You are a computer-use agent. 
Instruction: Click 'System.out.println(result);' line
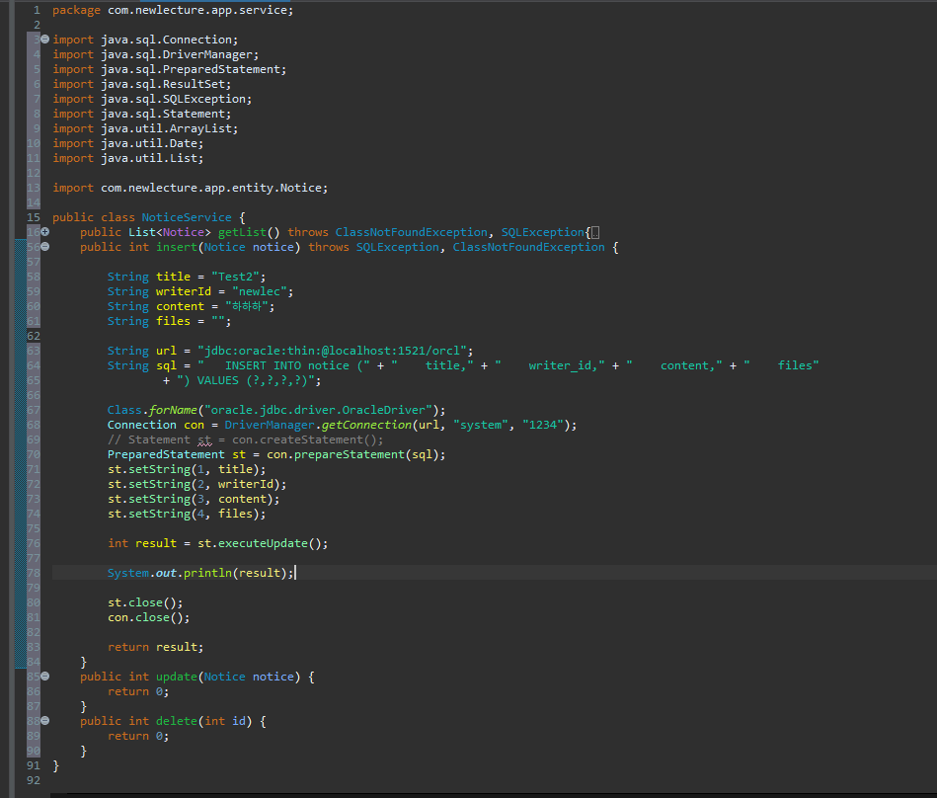click(200, 573)
